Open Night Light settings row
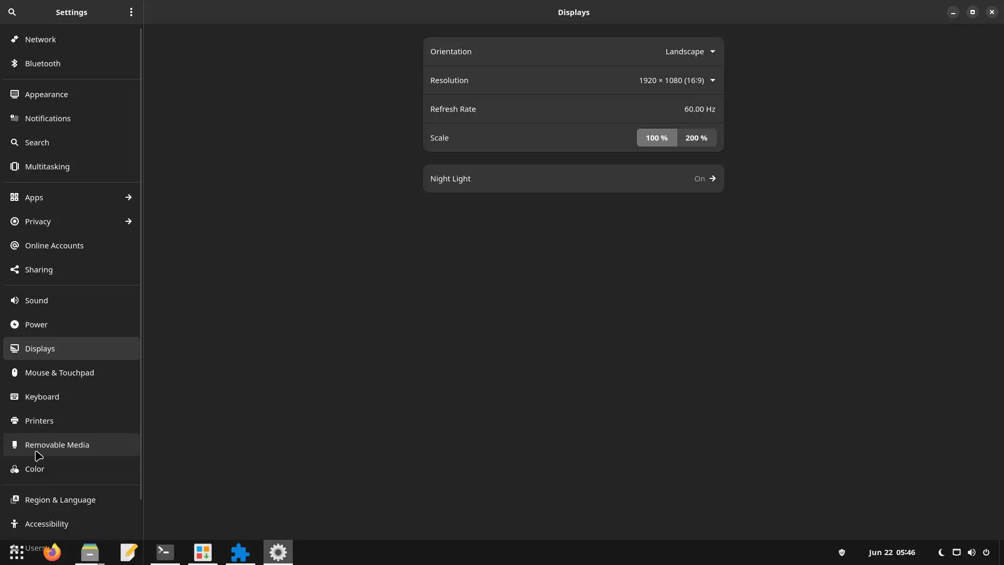Viewport: 1004px width, 565px height. pos(573,178)
